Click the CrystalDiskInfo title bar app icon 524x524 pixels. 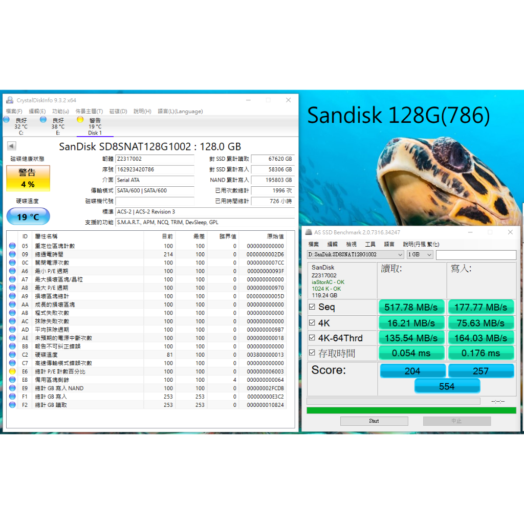(10, 100)
